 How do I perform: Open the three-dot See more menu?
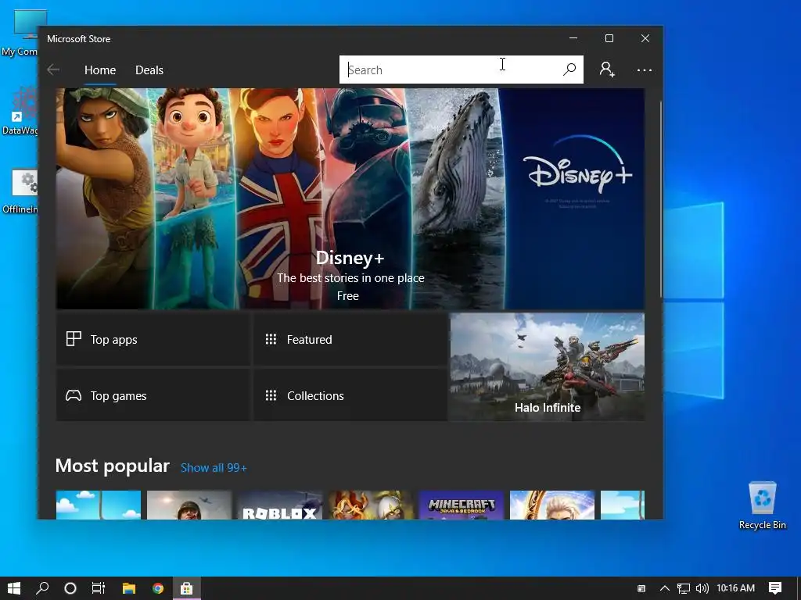coord(645,70)
